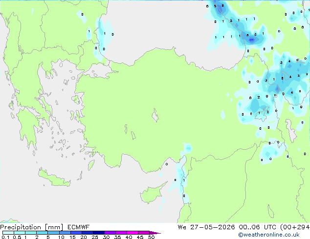Click the 0.5–1 mm legend color swatch
The width and height of the screenshot is (310, 239).
tap(20, 233)
